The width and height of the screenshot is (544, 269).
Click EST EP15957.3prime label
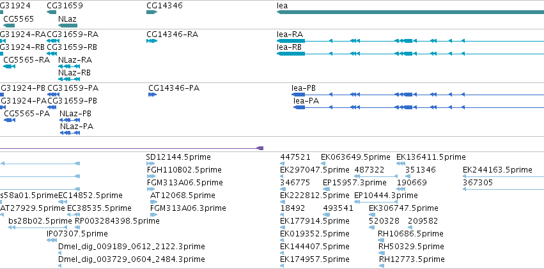(355, 183)
